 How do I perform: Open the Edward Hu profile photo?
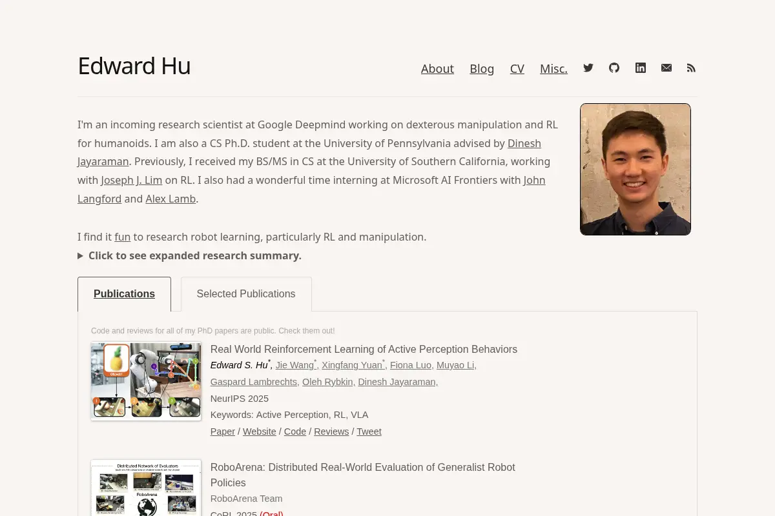coord(635,169)
